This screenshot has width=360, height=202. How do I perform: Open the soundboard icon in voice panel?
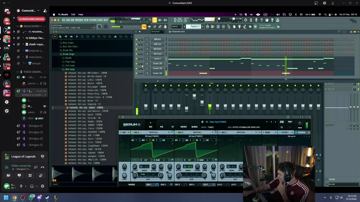tap(41, 175)
